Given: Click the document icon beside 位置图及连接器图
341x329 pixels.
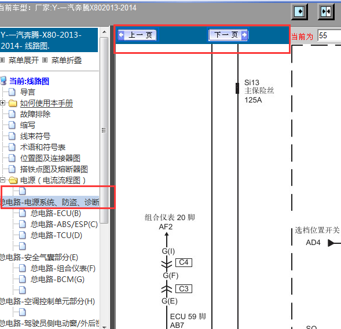Looking at the screenshot, I should pyautogui.click(x=12, y=158).
